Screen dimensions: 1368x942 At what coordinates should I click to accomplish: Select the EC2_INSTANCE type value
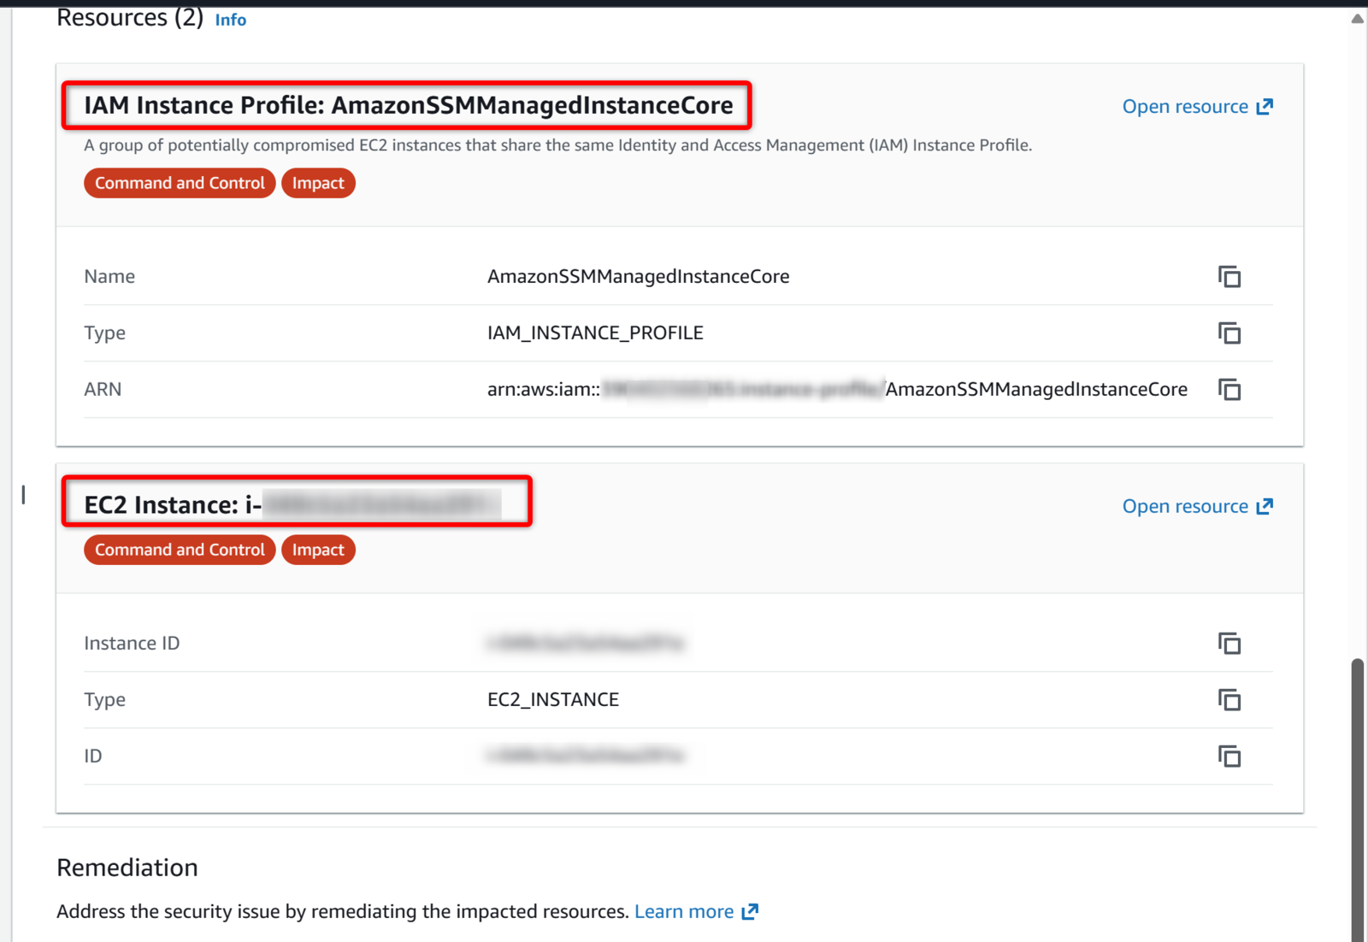point(553,700)
